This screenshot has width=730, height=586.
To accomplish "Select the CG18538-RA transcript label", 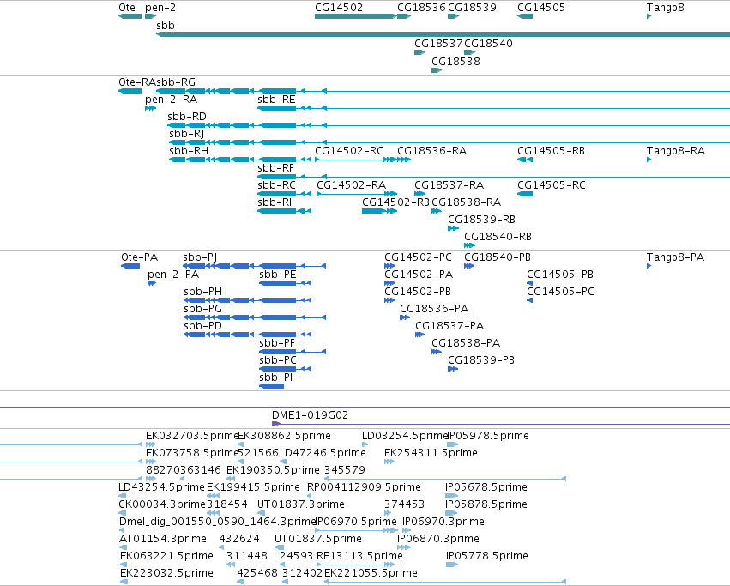I will (466, 202).
